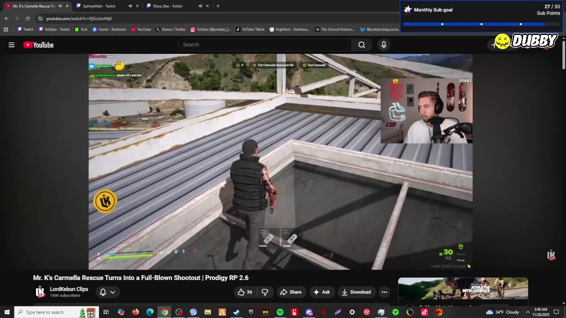View site information icon in address bar
The image size is (566, 318).
coord(40,19)
